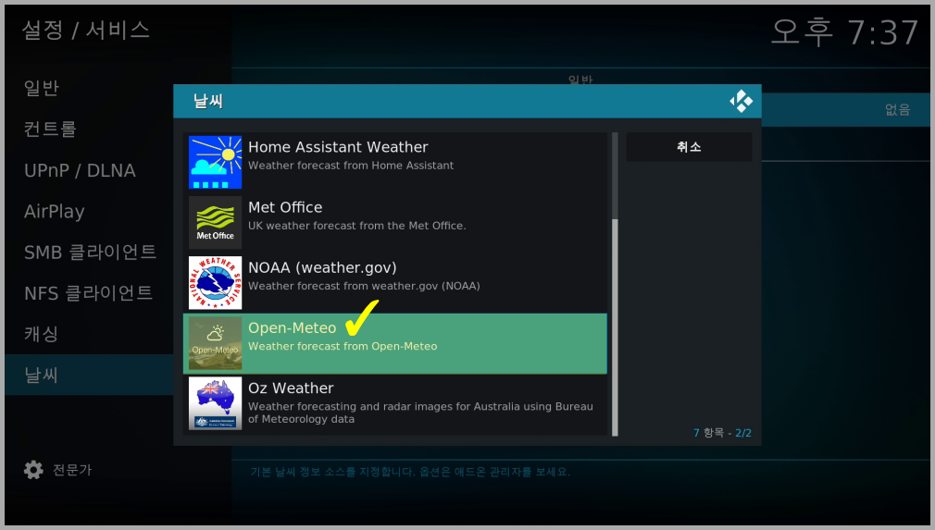Click the 설정 / 서비스 breadcrumb title
This screenshot has height=530, width=935.
(x=85, y=31)
